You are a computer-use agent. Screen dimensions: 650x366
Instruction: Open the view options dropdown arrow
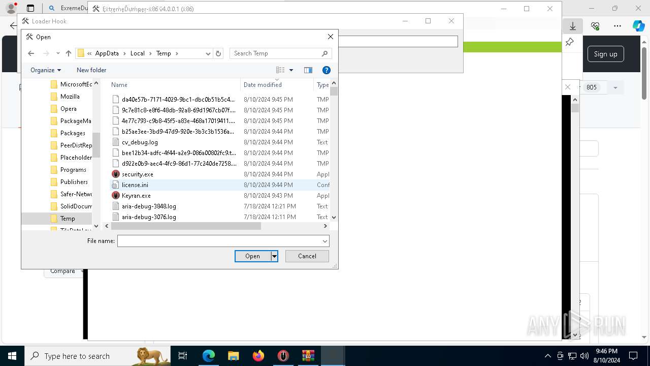click(x=291, y=70)
